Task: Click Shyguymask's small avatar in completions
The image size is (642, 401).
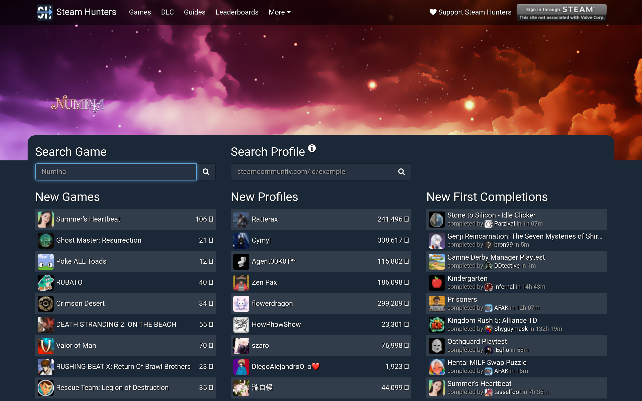Action: point(489,329)
